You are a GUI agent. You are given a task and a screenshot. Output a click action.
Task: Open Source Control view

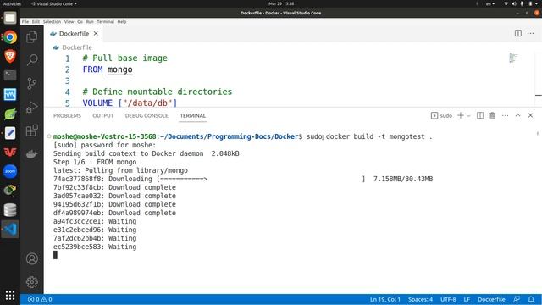(32, 83)
